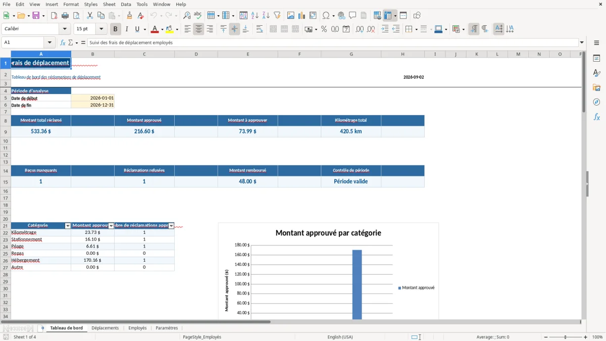Open the Catégorie column filter dropdown

point(68,226)
